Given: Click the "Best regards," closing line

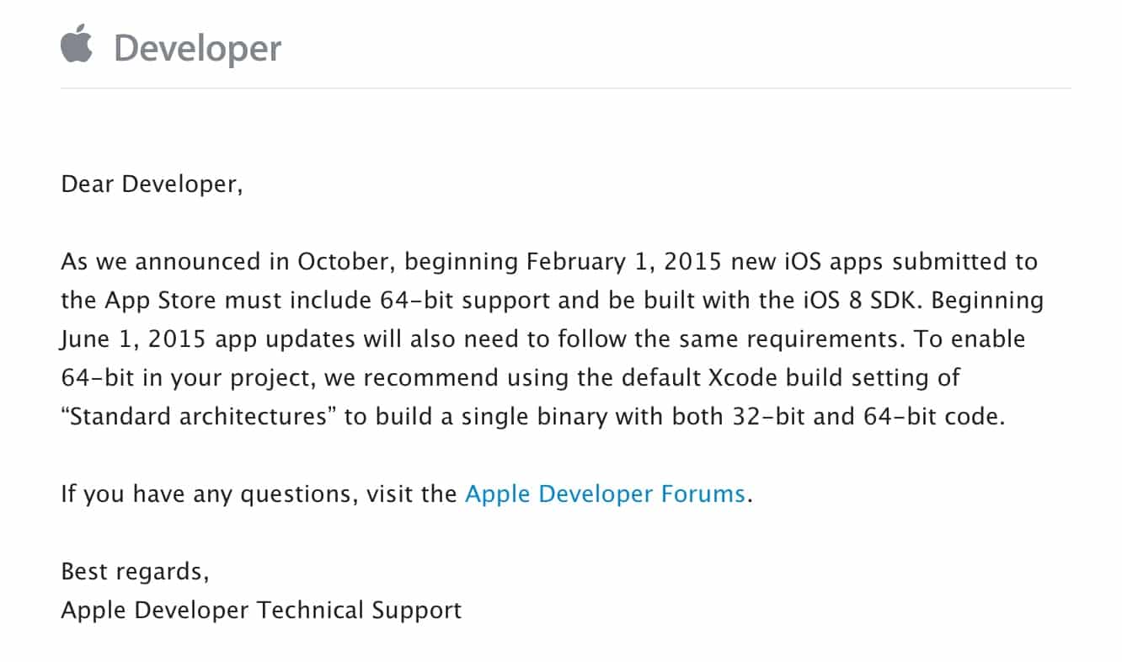Looking at the screenshot, I should (x=135, y=571).
